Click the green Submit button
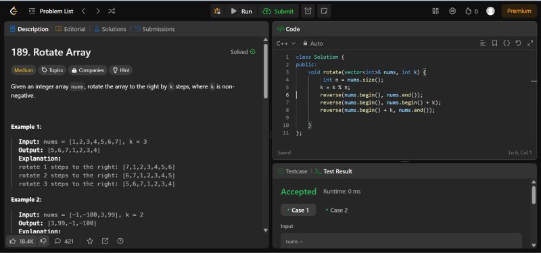Viewport: 541px width, 253px height. [x=278, y=11]
